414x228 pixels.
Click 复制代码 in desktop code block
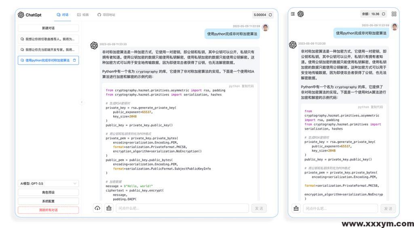pos(247,86)
